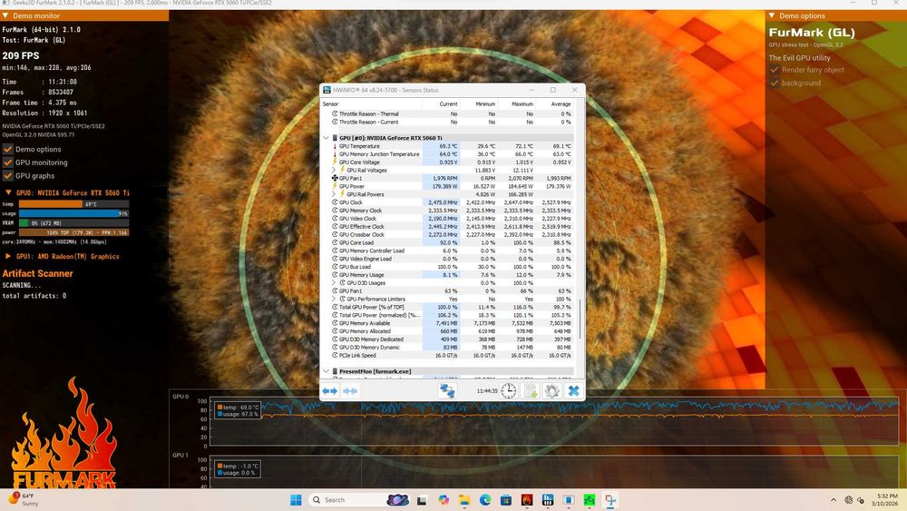This screenshot has width=907, height=511.
Task: Click clock icon beside GPU Memory Clock
Action: (x=335, y=211)
